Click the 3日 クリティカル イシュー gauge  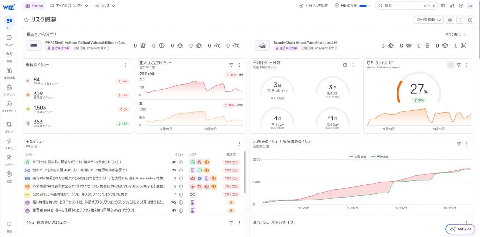pos(277,88)
